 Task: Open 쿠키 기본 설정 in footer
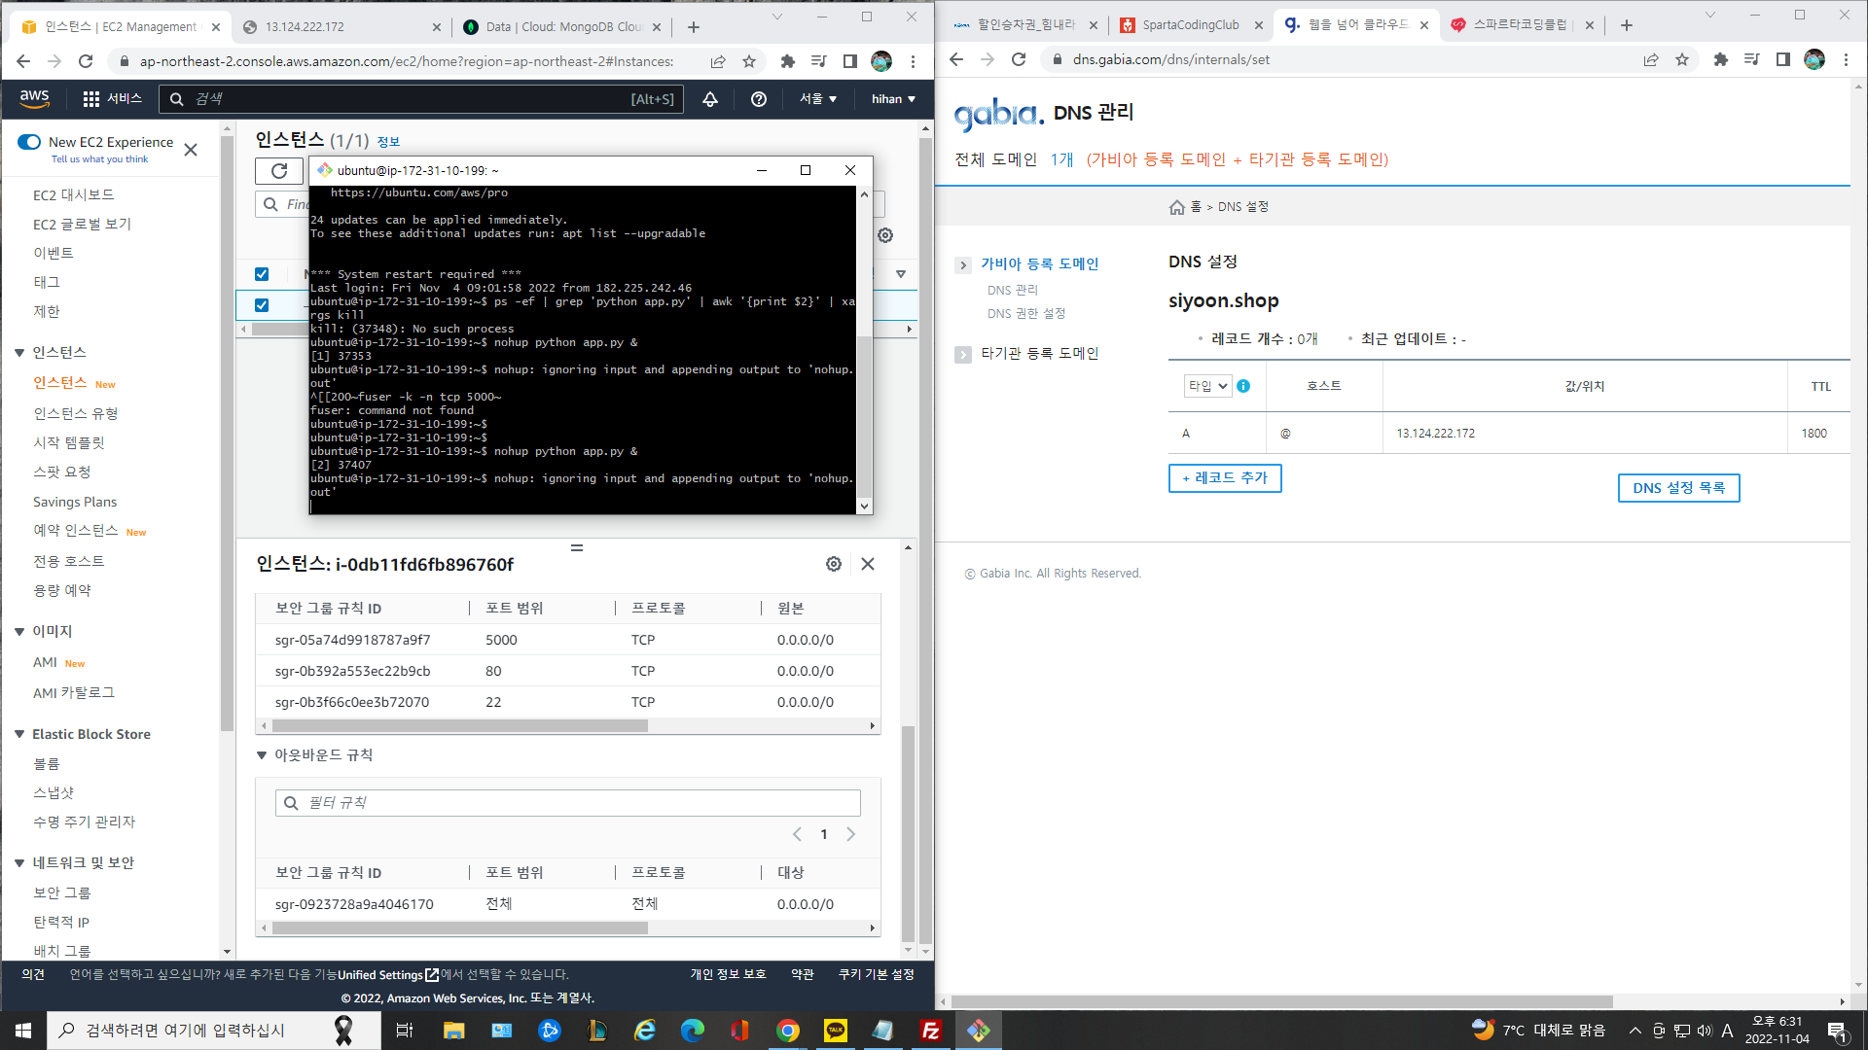point(877,975)
